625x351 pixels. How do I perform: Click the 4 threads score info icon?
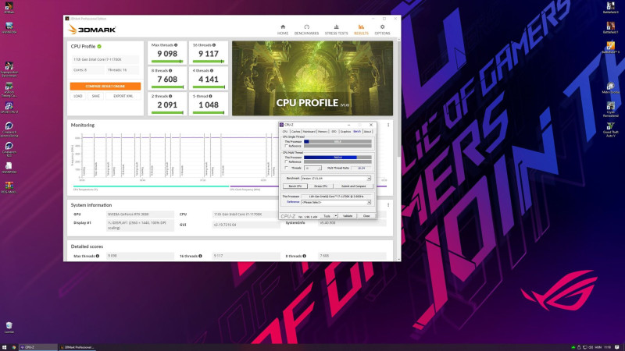coord(212,70)
